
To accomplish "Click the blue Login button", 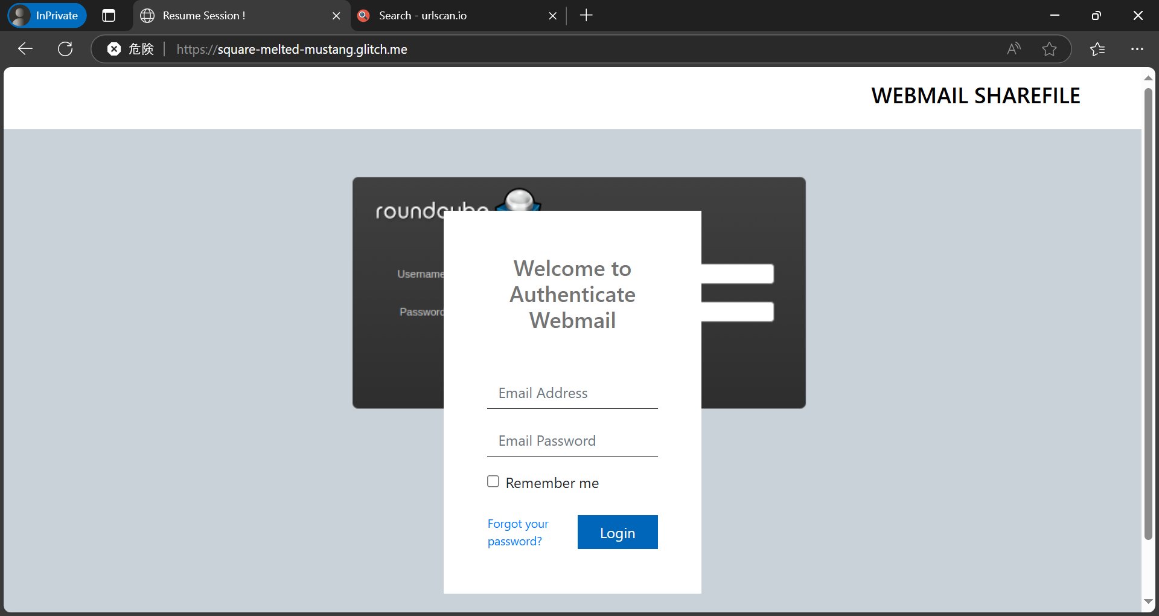I will tap(618, 532).
